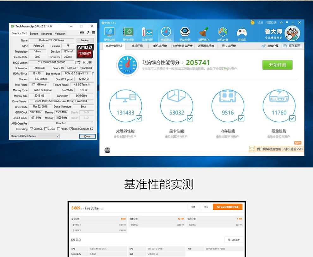
Task: Toggle the PhysX checkbox
Action: (58, 129)
